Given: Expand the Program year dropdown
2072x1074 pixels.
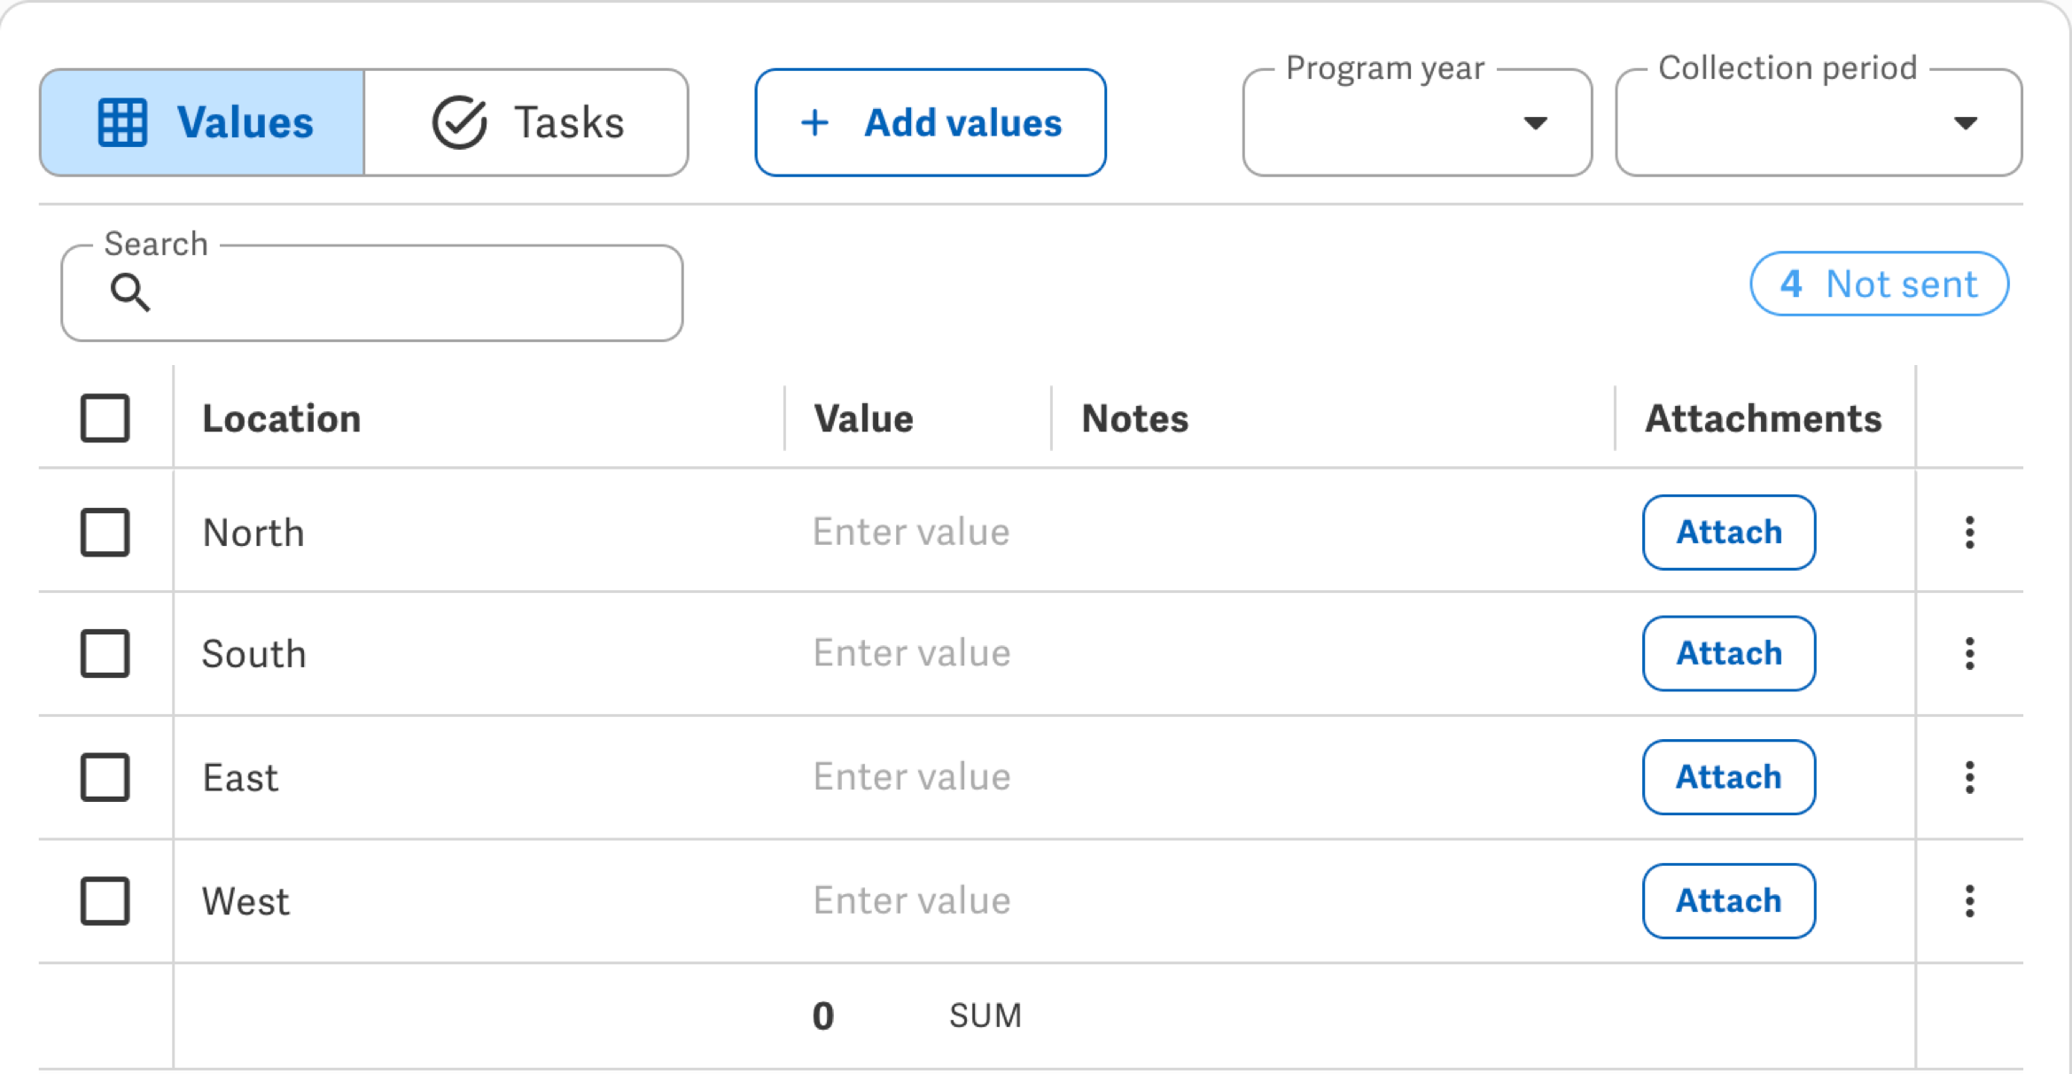Looking at the screenshot, I should click(x=1417, y=122).
